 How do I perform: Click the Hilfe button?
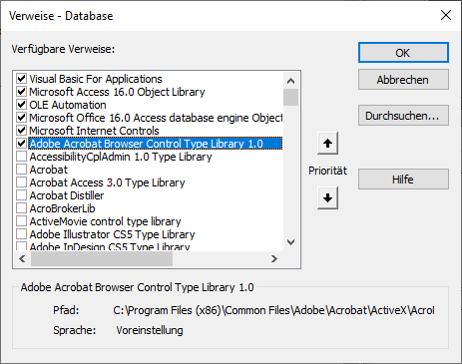point(403,180)
